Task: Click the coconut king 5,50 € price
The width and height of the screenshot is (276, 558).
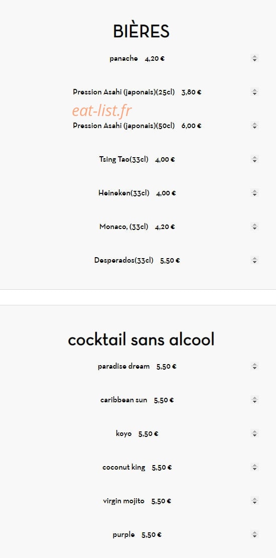Action: (162, 468)
